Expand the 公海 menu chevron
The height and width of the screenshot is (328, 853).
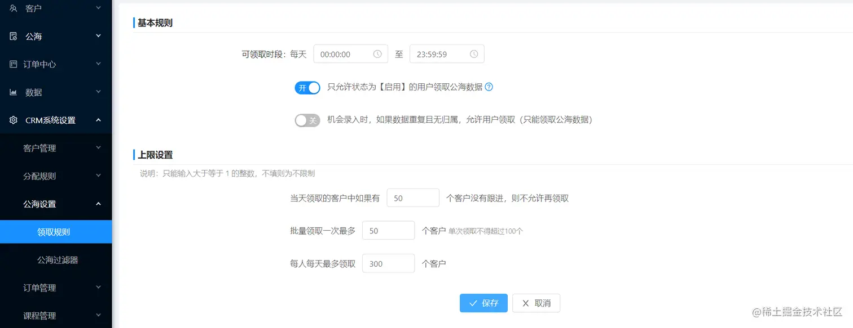(98, 36)
